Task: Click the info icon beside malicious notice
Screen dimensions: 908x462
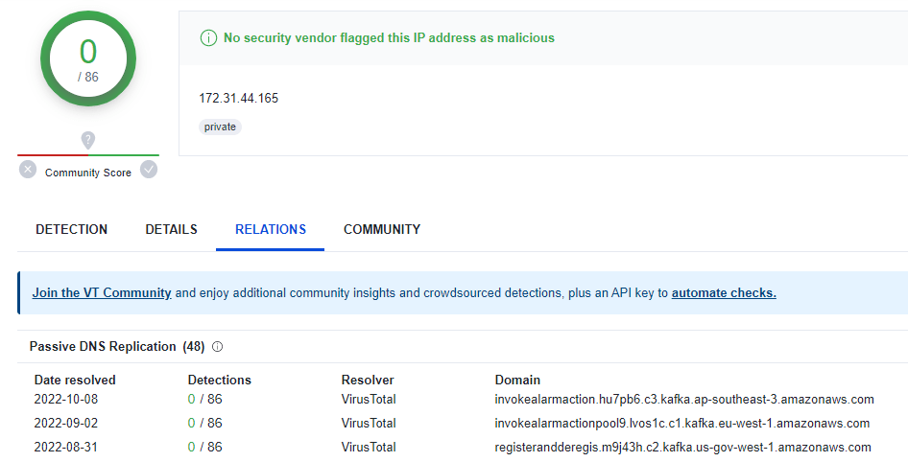Action: click(208, 38)
